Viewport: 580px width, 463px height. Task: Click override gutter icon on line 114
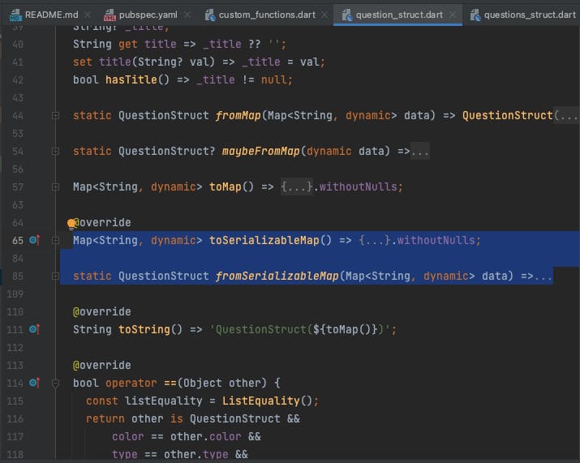point(34,383)
